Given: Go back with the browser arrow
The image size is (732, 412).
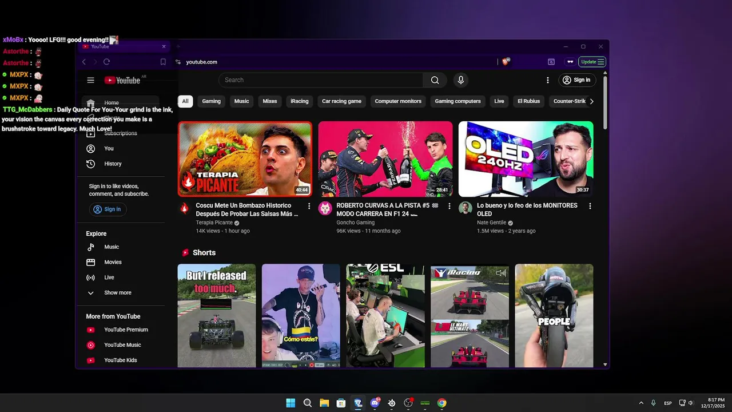Looking at the screenshot, I should tap(84, 62).
